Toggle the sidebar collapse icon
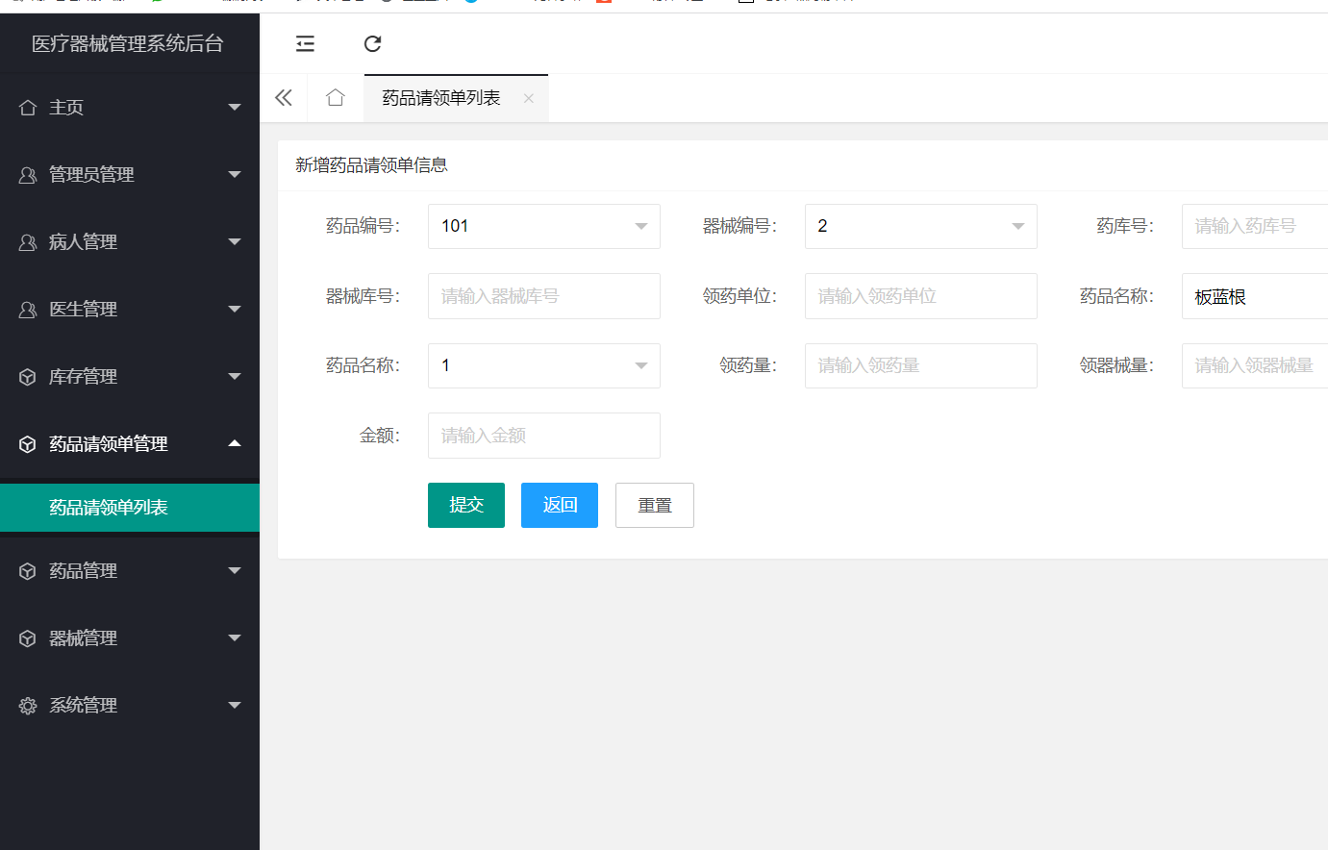The image size is (1328, 850). 305,43
